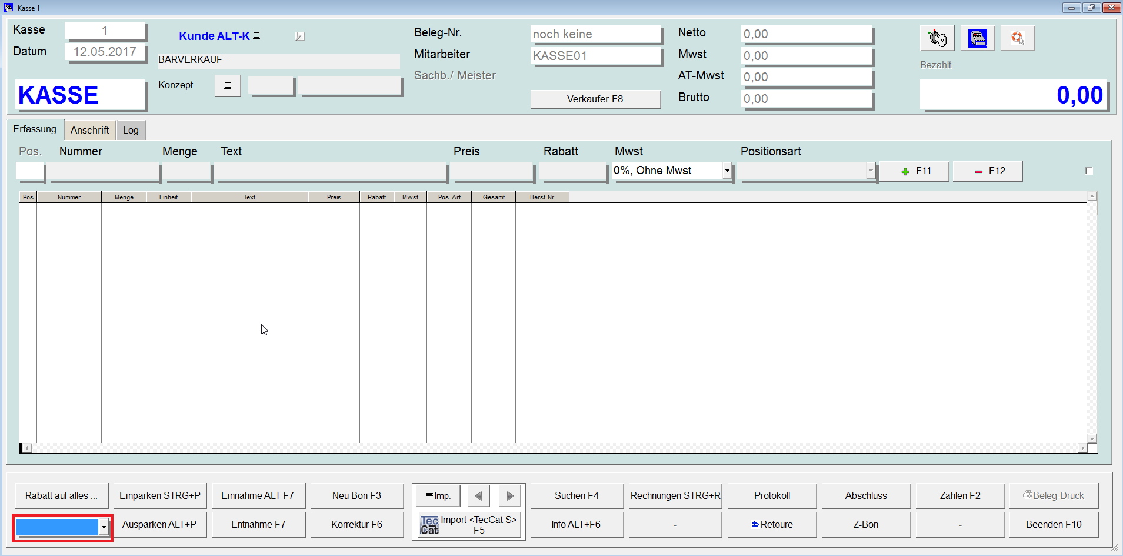1123x556 pixels.
Task: Click the Text input field
Action: click(x=331, y=171)
